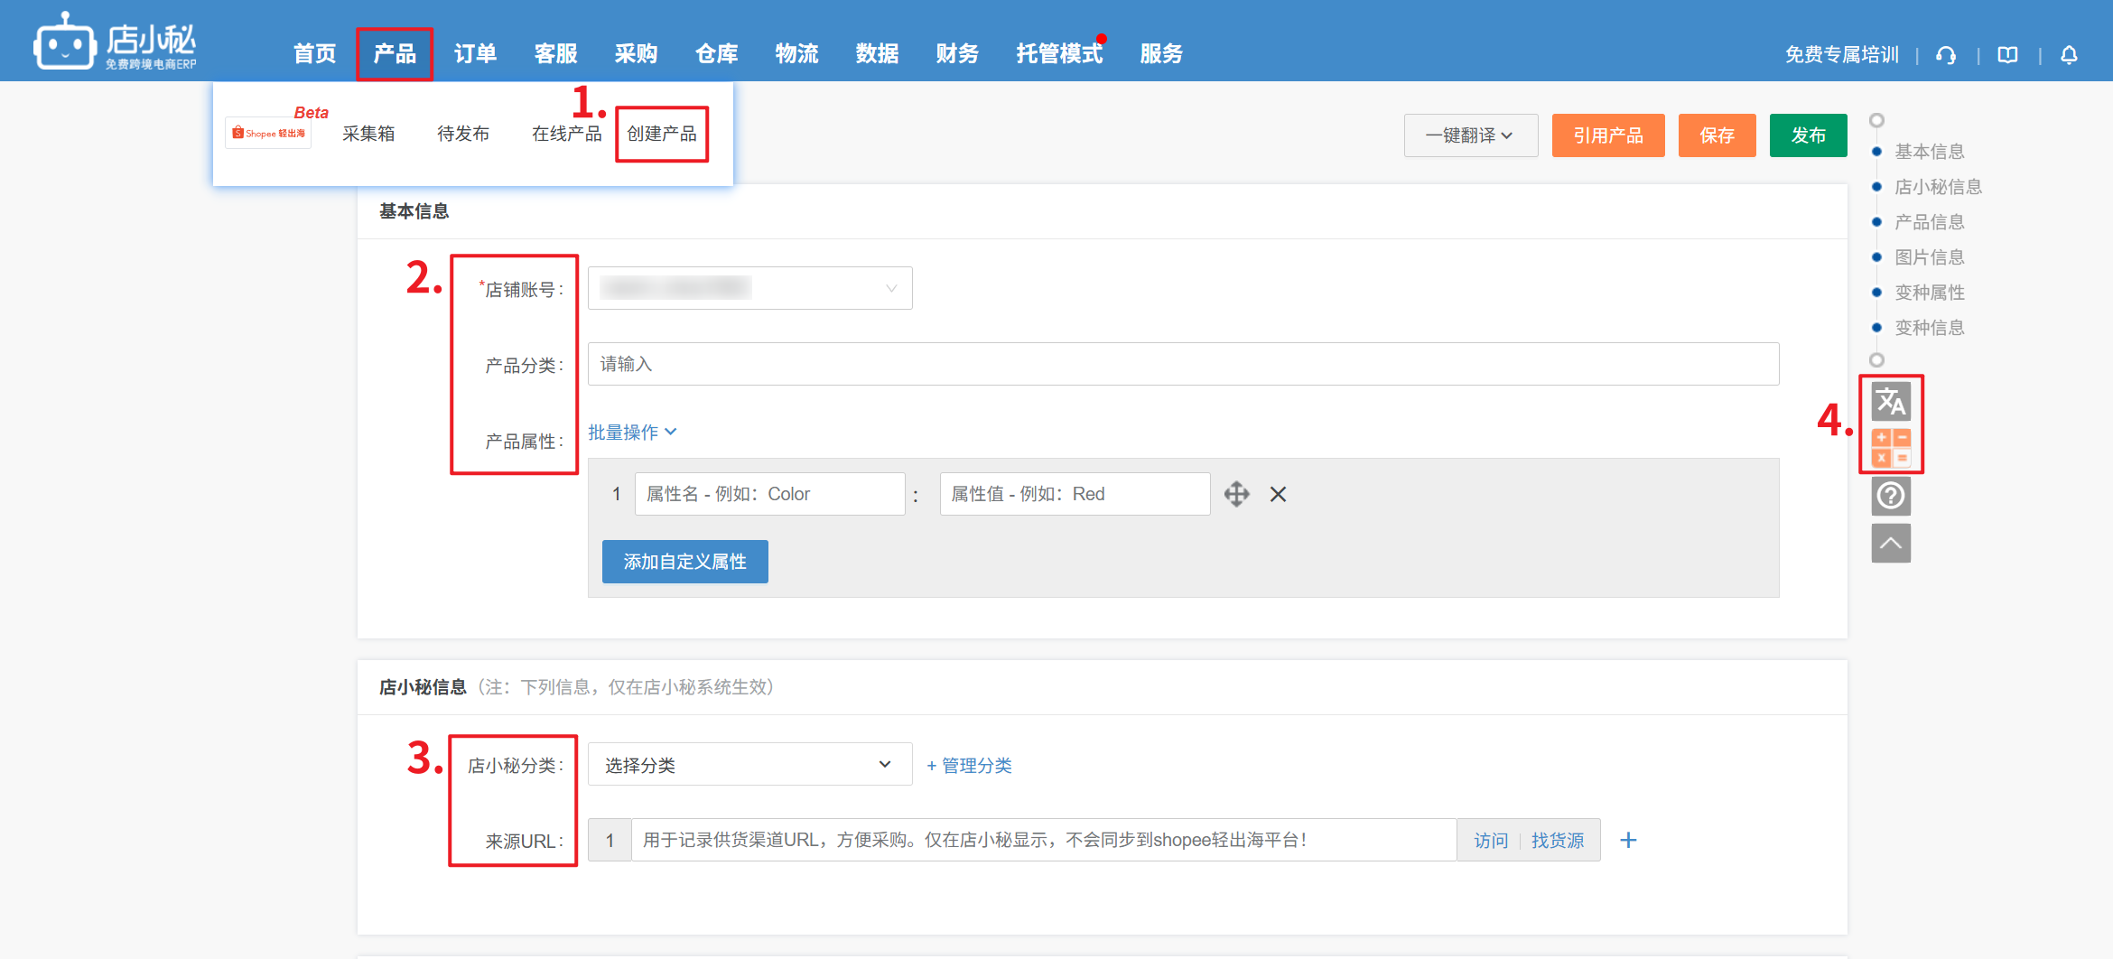Open the orange calculator tool icon
2113x959 pixels.
tap(1890, 448)
